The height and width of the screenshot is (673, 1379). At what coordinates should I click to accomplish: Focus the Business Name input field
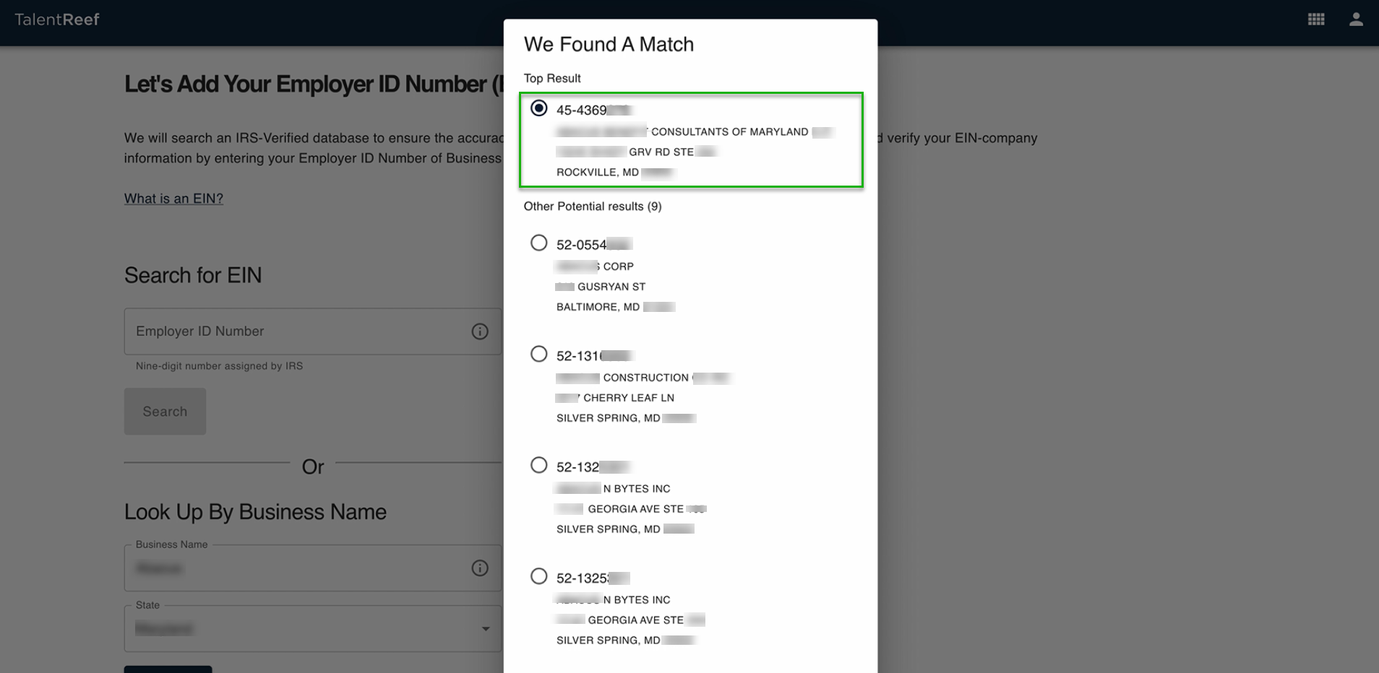pyautogui.click(x=296, y=568)
